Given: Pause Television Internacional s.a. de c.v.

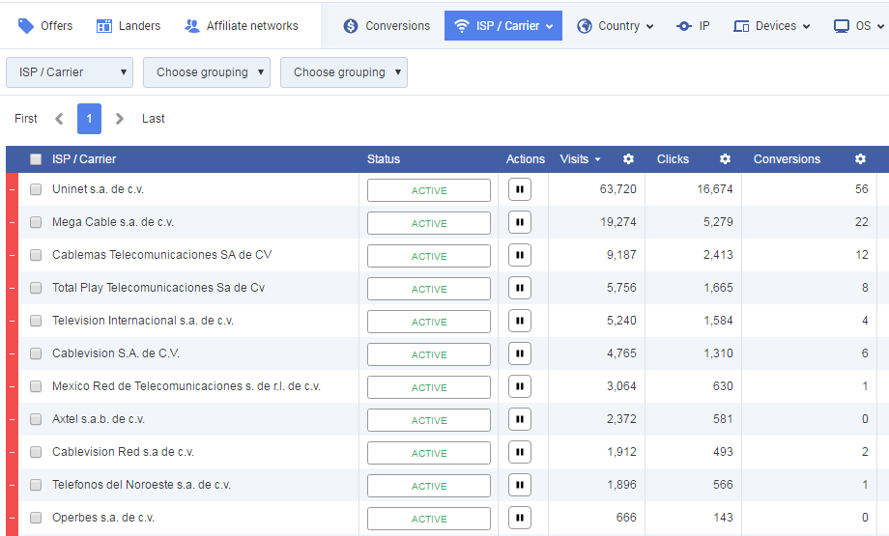Looking at the screenshot, I should coord(519,321).
